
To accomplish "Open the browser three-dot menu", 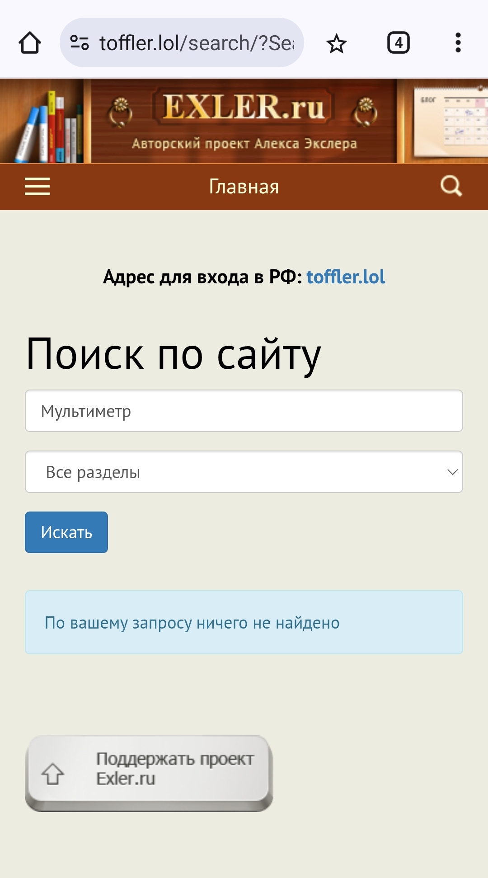I will (x=458, y=43).
